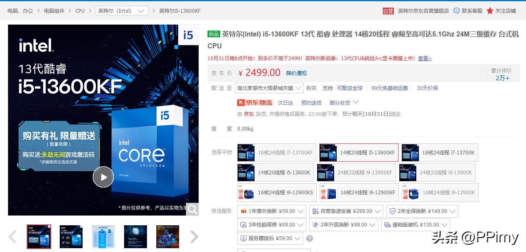Image resolution: width=526 pixels, height=252 pixels.
Task: Expand the 部分收货 option arrow
Action: coord(355,102)
